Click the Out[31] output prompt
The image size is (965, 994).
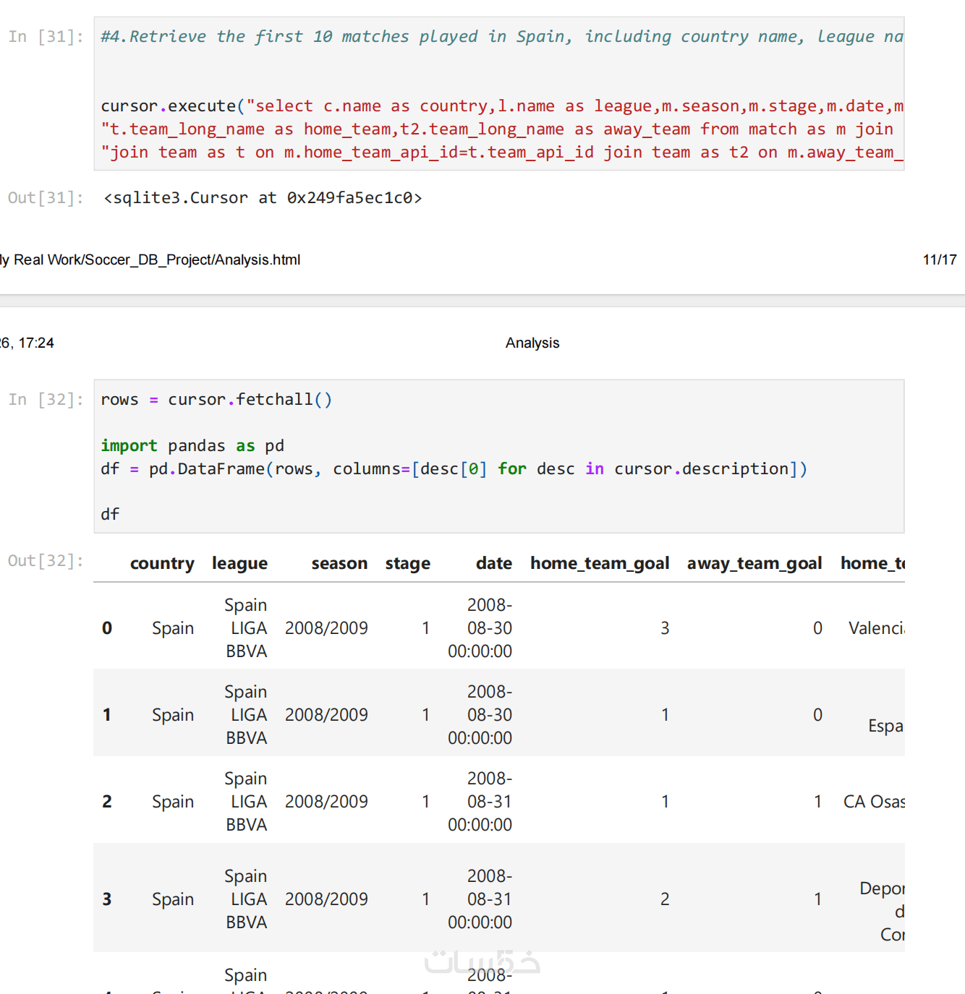(x=46, y=198)
